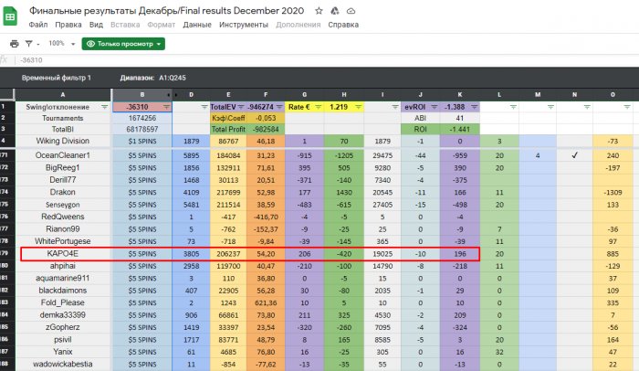Select column K header
Viewport: 639px width, 371px height.
pyautogui.click(x=460, y=95)
